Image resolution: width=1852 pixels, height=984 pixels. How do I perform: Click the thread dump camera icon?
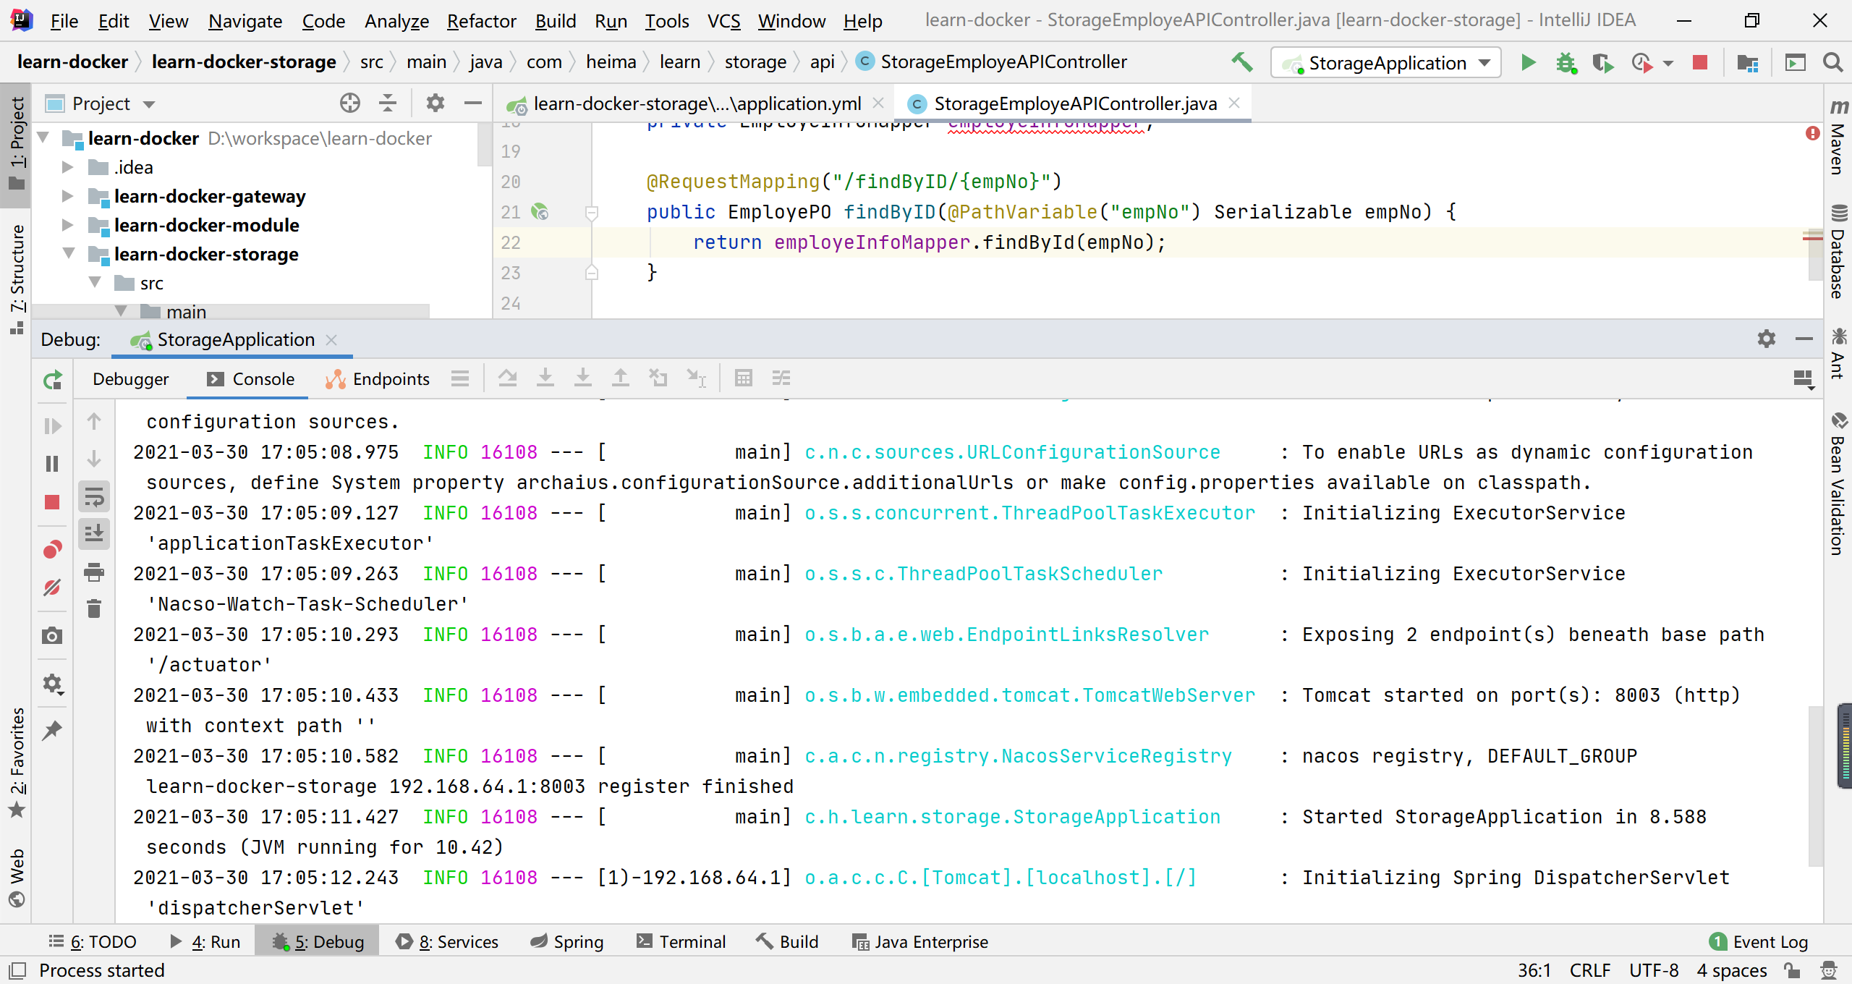click(52, 636)
